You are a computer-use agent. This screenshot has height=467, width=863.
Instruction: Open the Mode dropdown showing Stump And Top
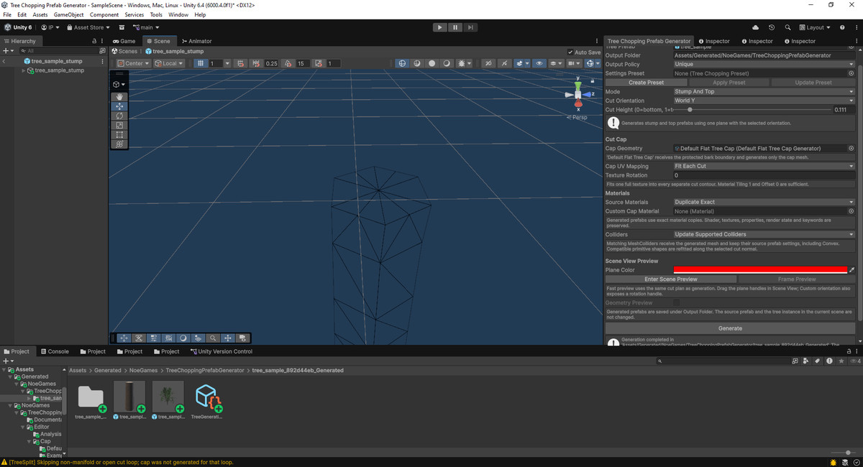764,91
